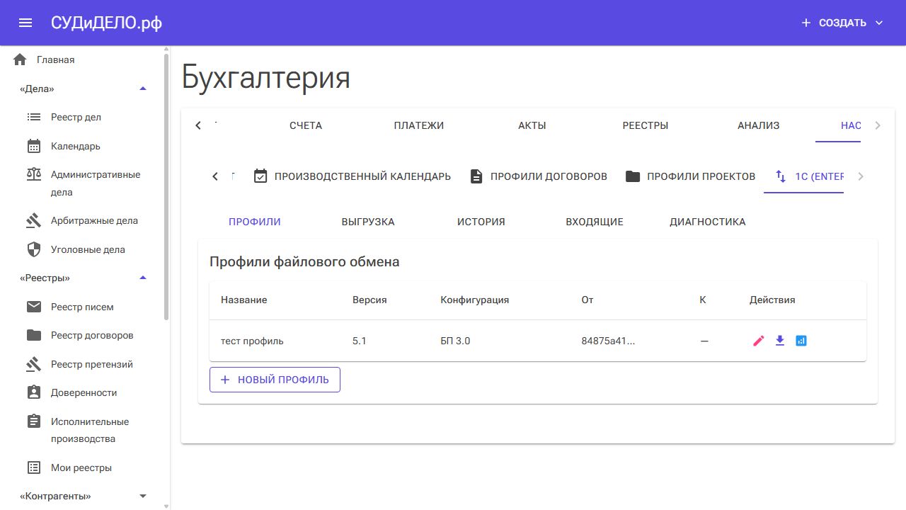Screen dimensions: 906x510
Task: Click the Мои реестры list icon
Action: click(x=34, y=467)
